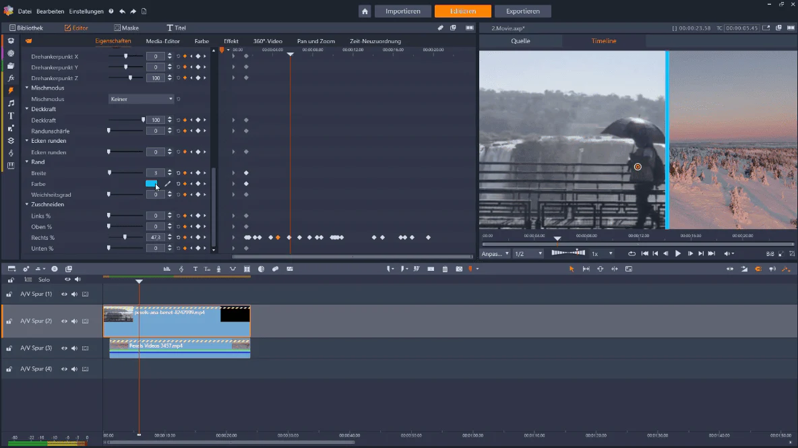Switch to the Bibliothek tab
This screenshot has width=798, height=448.
click(x=26, y=28)
